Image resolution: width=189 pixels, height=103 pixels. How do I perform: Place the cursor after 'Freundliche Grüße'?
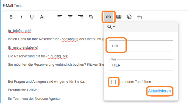(x=37, y=90)
